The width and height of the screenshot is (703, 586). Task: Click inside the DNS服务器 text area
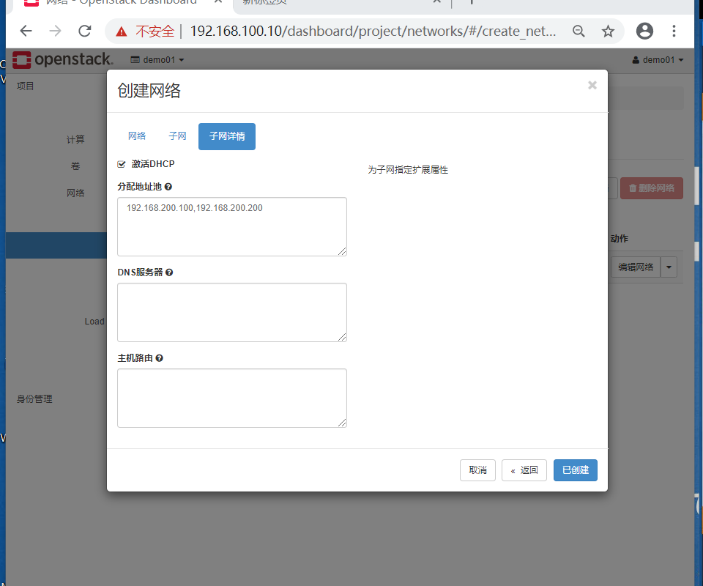click(x=231, y=312)
